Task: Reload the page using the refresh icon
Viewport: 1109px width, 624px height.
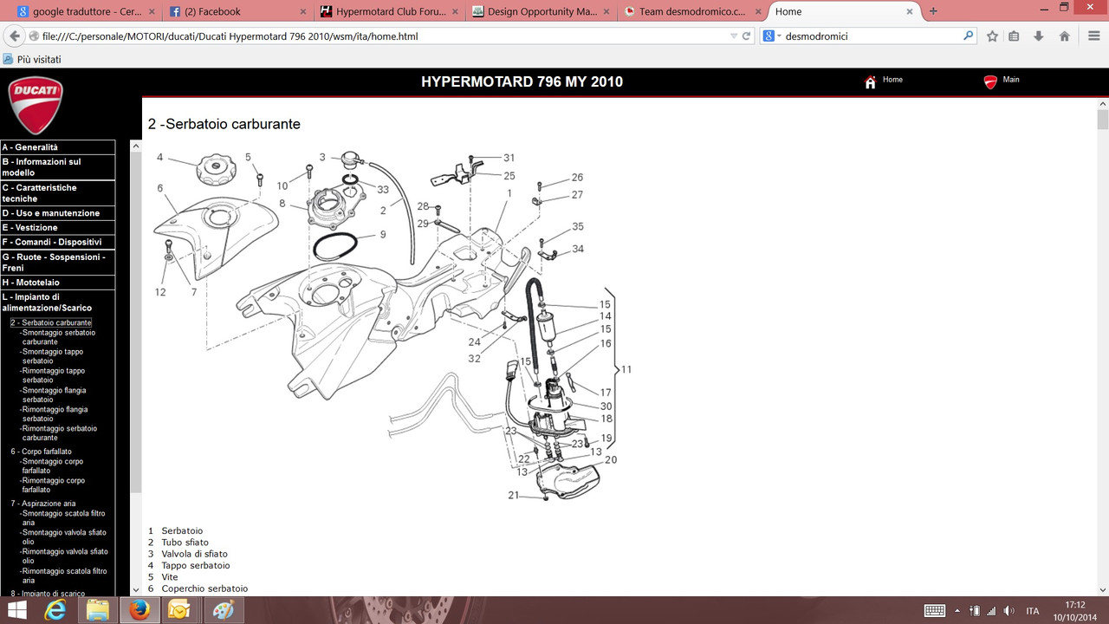Action: pos(746,36)
